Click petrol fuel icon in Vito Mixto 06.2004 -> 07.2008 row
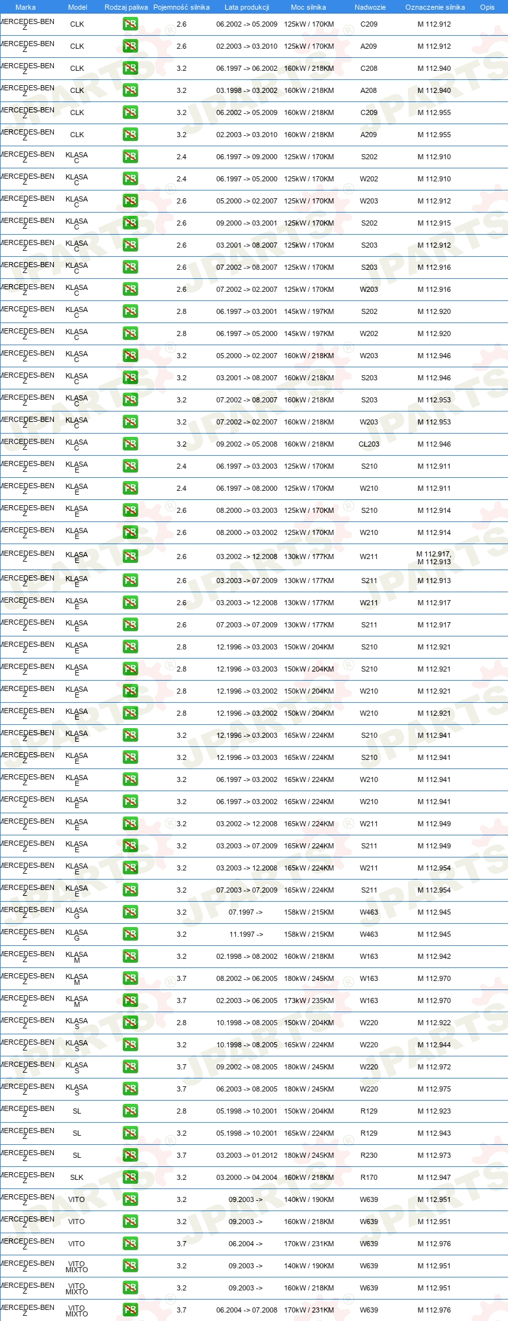 131,1310
